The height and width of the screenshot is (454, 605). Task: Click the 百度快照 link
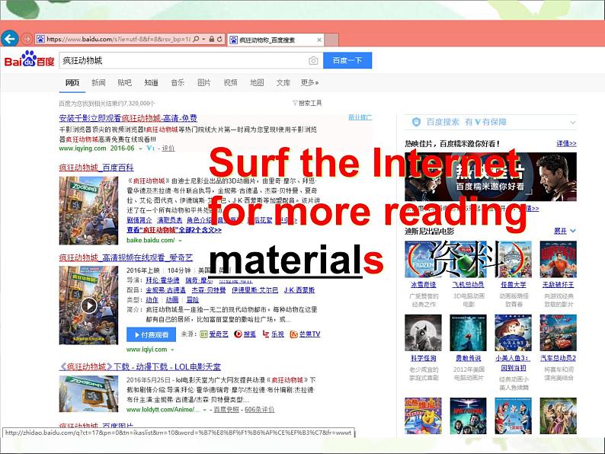pos(226,410)
